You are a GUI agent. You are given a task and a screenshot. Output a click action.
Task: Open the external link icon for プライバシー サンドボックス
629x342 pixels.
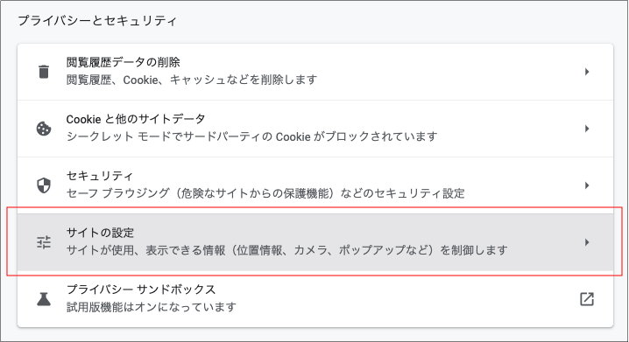pos(587,299)
